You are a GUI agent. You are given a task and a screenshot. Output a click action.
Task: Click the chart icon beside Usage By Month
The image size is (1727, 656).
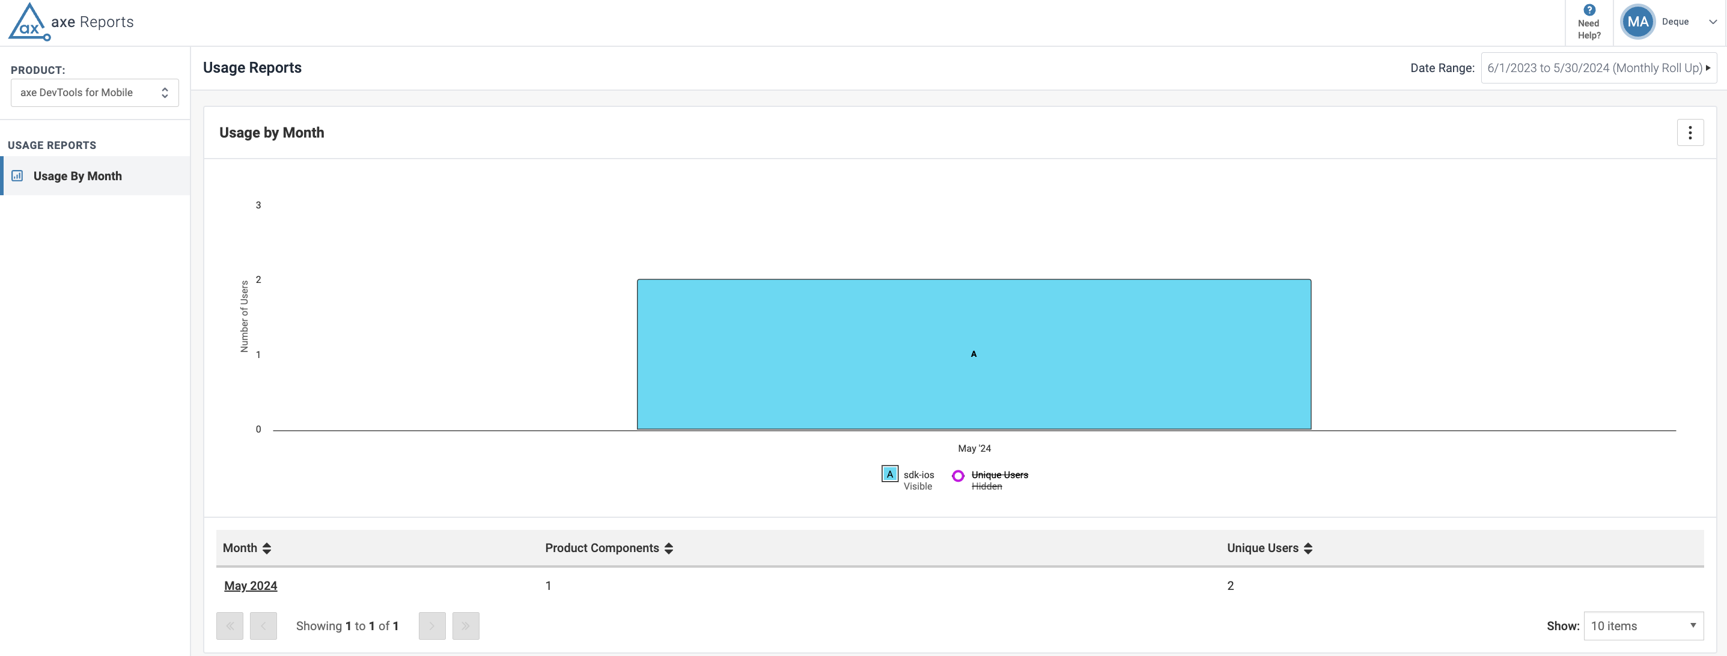click(x=17, y=176)
